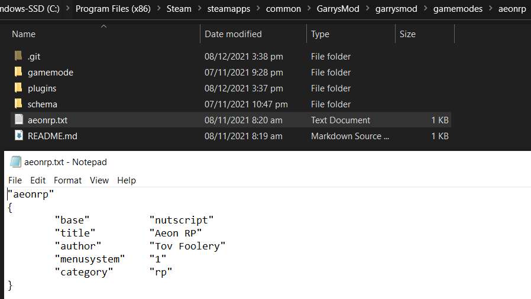Open the Help menu in Notepad
Viewport: 531px width, 299px height.
[127, 180]
